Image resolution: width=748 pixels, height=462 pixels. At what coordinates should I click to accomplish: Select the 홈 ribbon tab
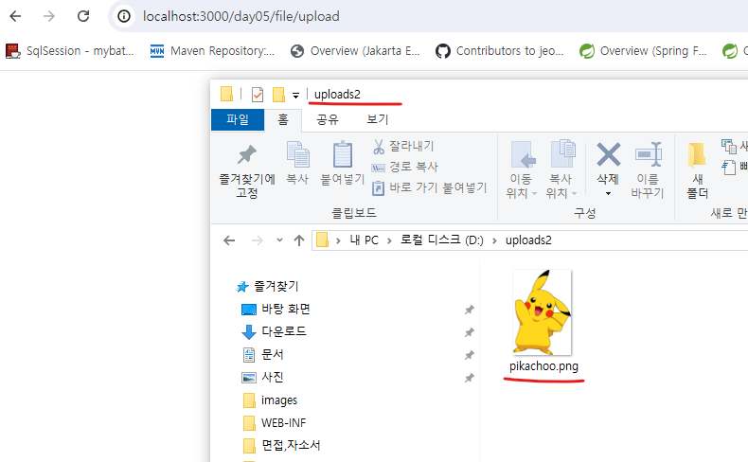(283, 119)
